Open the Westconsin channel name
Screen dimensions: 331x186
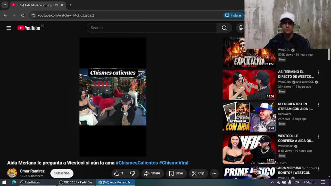[286, 146]
